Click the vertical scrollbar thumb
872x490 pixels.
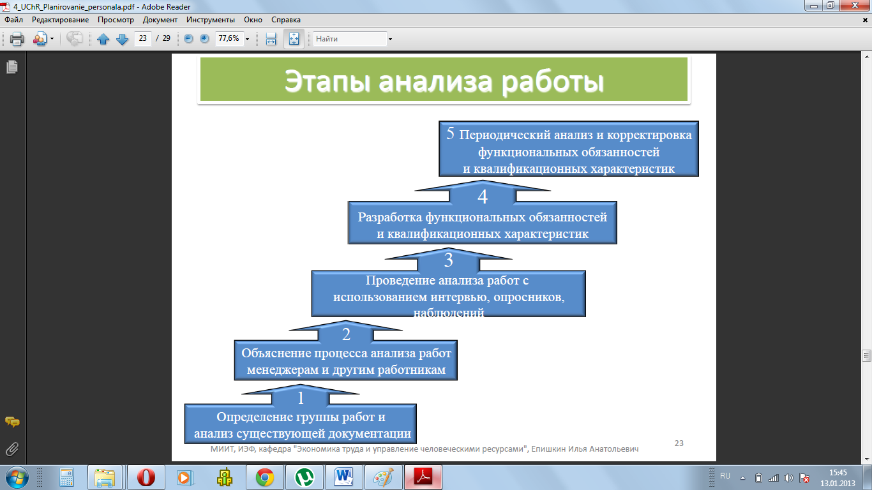866,355
